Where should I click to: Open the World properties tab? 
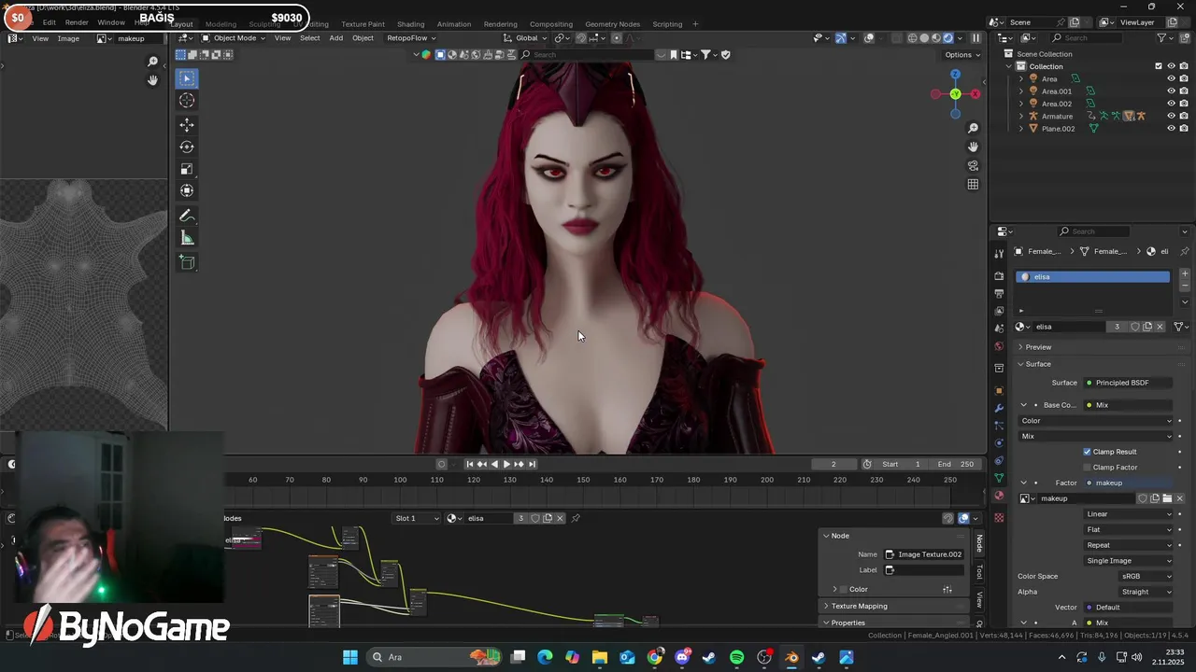click(999, 346)
